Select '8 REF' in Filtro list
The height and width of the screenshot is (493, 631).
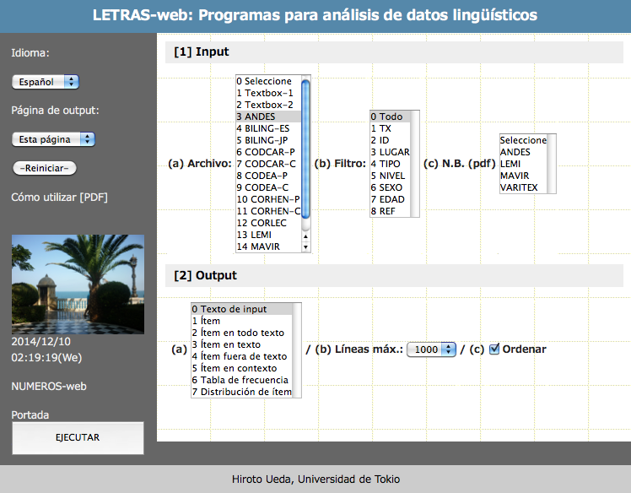390,211
